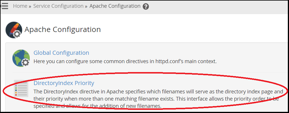This screenshot has height=113, width=289.
Task: Click the Global Configuration description sentence
Action: 125,61
